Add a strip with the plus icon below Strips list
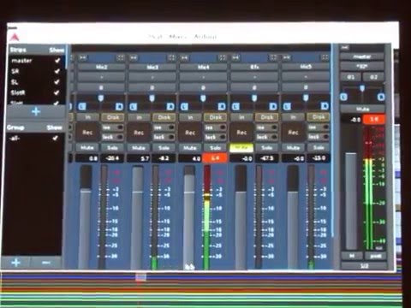 [x=36, y=112]
